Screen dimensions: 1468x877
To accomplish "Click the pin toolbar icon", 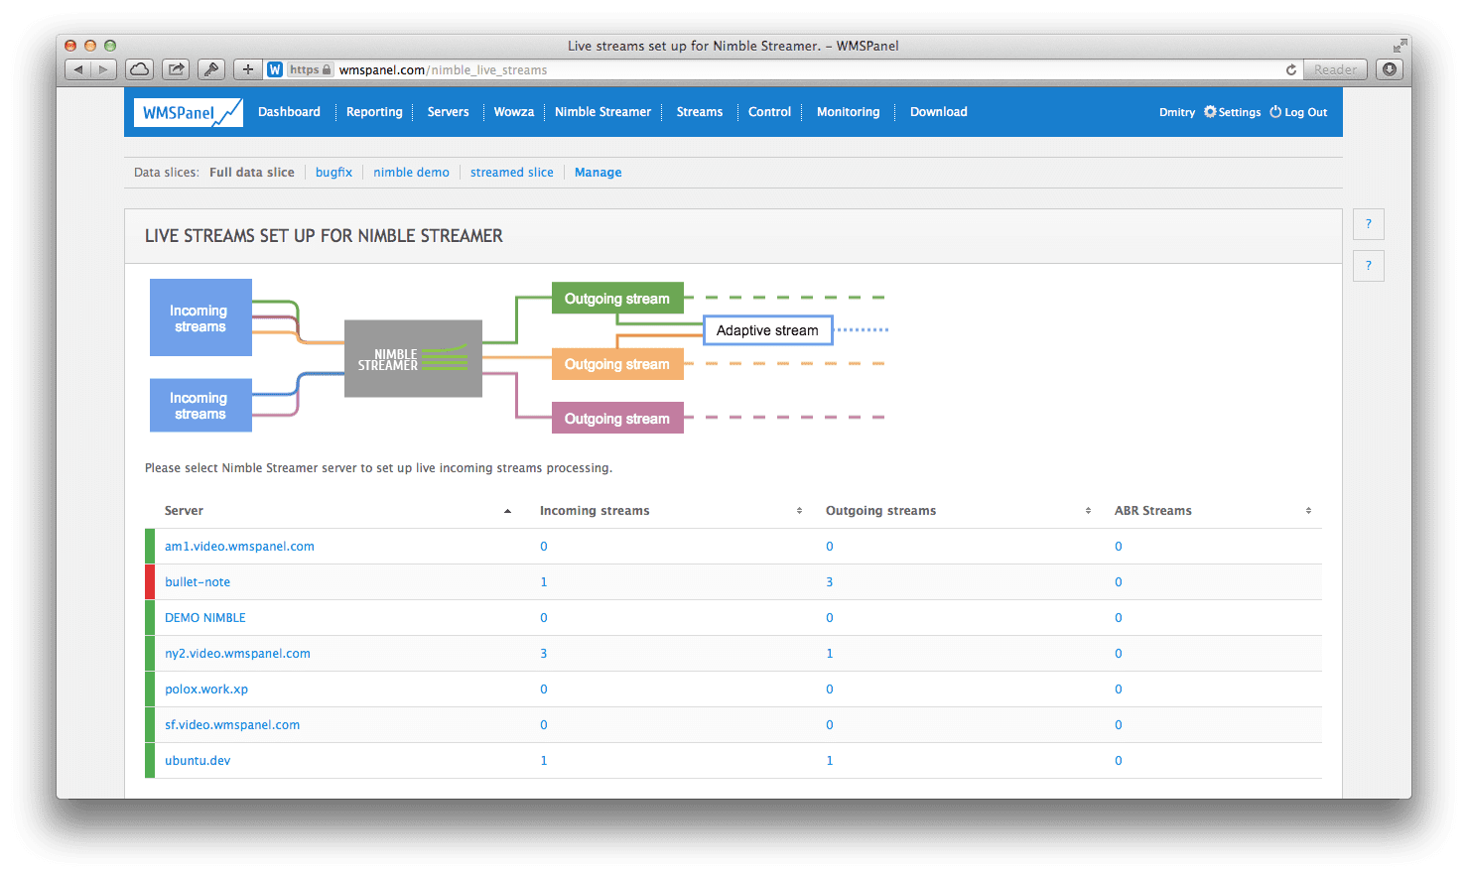I will click(x=210, y=69).
